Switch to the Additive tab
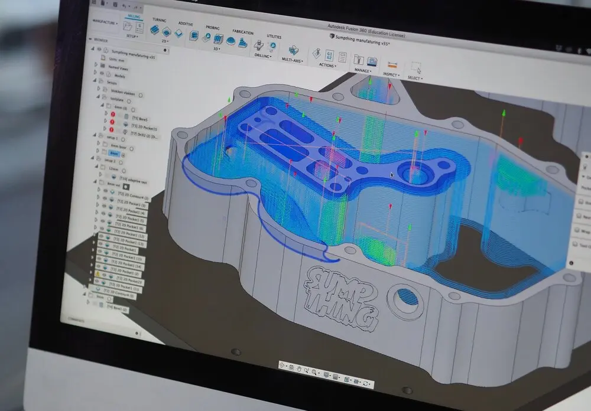 [186, 24]
